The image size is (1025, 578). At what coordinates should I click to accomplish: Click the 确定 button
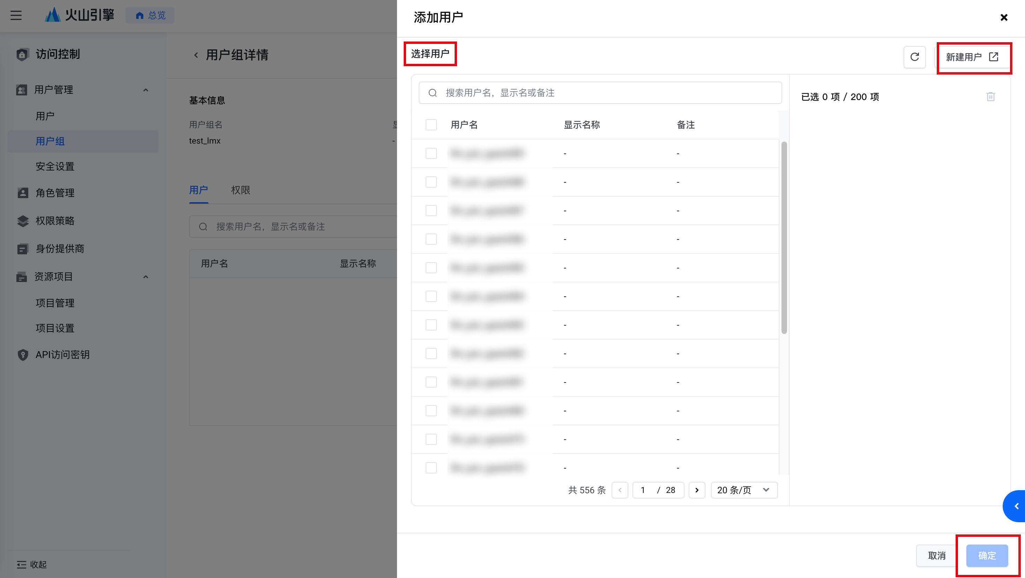pos(987,555)
